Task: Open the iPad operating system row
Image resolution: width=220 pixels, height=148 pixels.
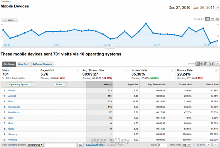Action: tap(10, 102)
